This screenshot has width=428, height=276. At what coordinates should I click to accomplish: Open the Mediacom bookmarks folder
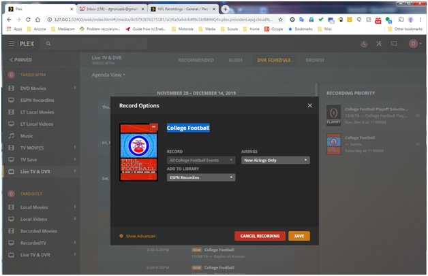[63, 29]
